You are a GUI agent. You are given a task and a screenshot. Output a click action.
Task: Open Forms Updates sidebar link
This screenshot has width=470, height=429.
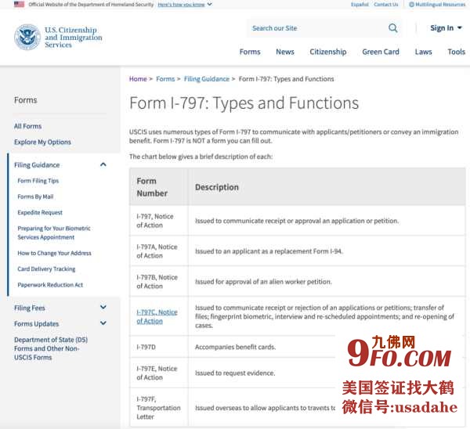tap(36, 323)
